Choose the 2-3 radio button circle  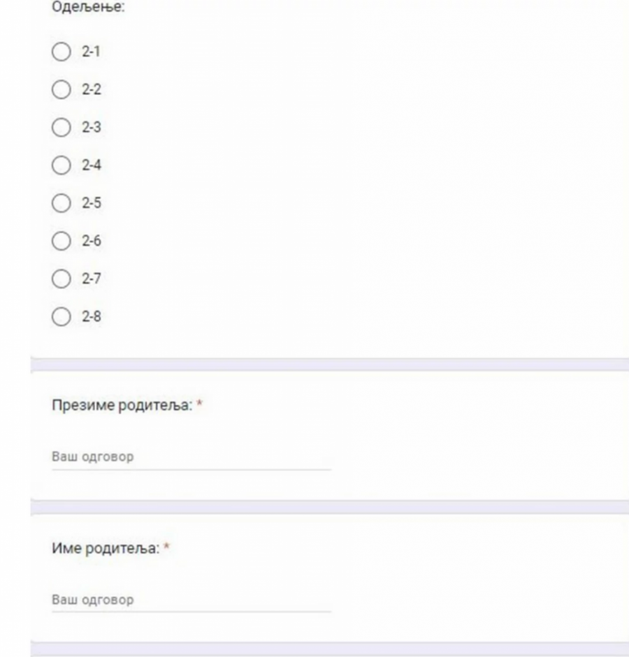click(62, 128)
